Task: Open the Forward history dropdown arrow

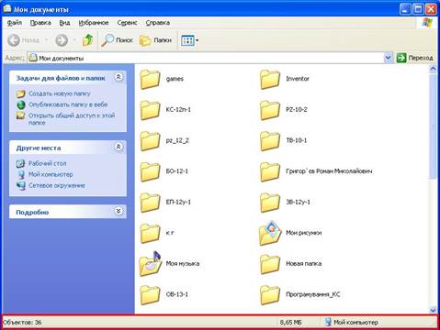Action: (73, 40)
